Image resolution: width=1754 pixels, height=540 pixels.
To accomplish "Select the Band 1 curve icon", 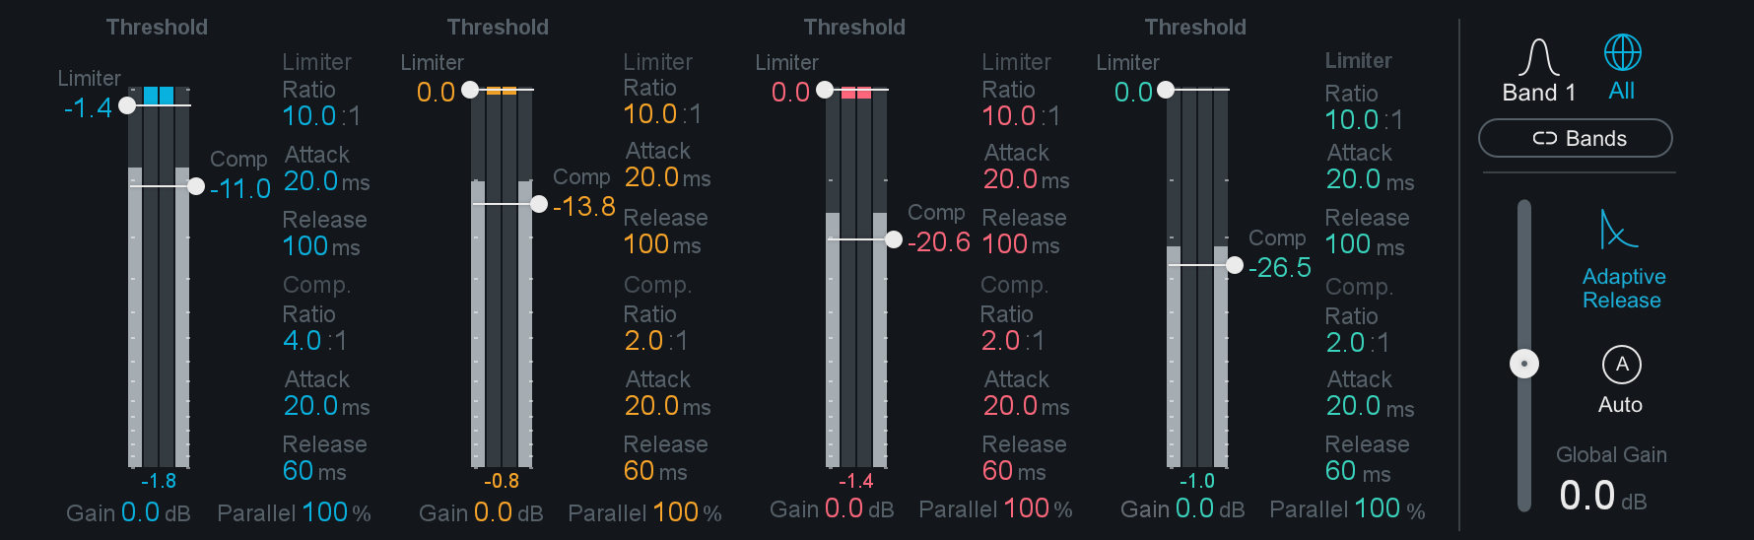I will tap(1538, 57).
